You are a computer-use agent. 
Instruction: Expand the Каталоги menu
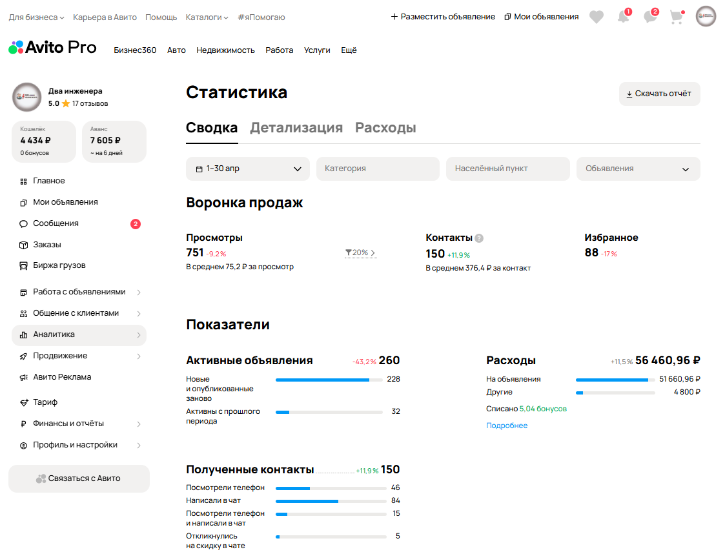pos(207,17)
